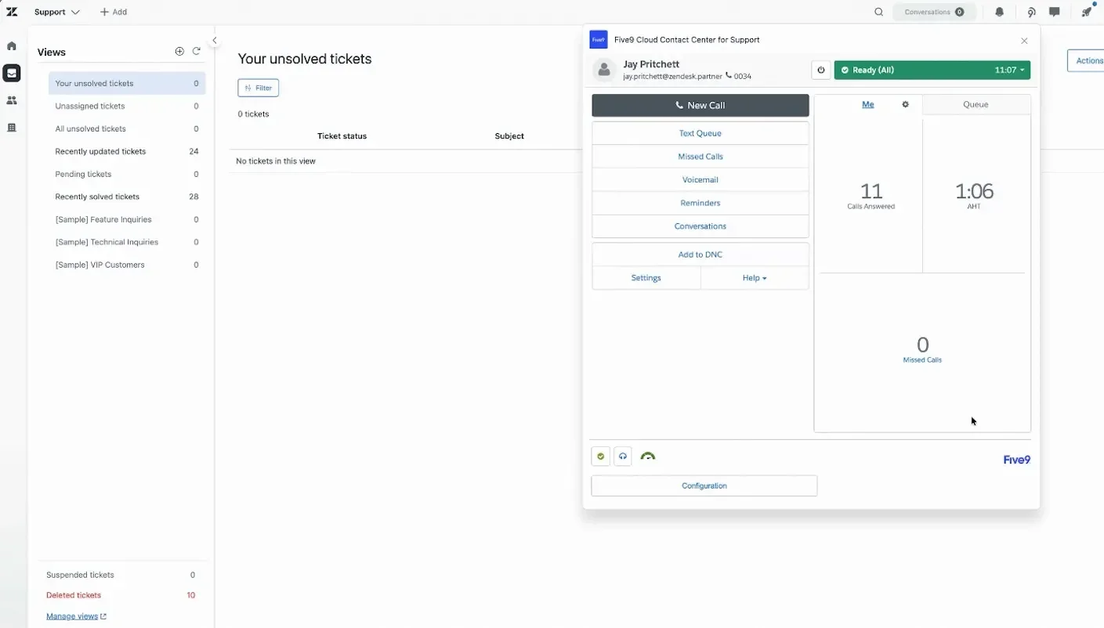Open Five9 Settings
The image size is (1104, 628).
pos(646,278)
